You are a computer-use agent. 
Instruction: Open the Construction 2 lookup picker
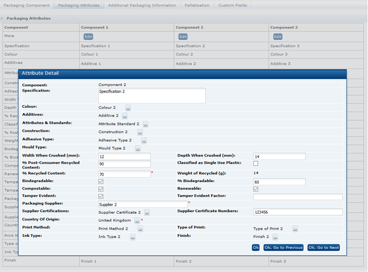[x=140, y=132]
